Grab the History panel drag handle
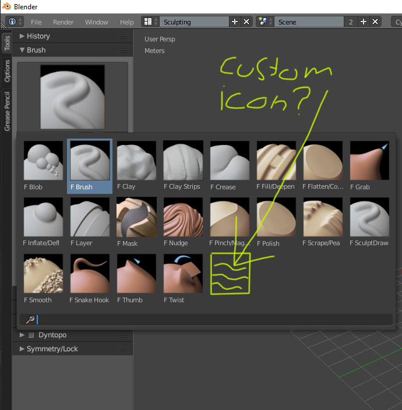The height and width of the screenshot is (410, 402). click(x=124, y=37)
